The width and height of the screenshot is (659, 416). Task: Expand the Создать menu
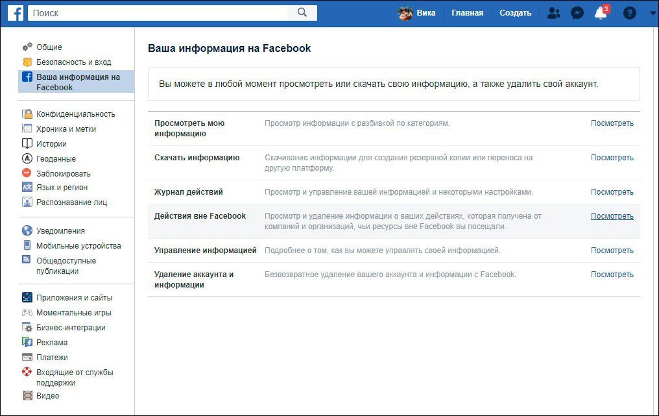tap(515, 12)
